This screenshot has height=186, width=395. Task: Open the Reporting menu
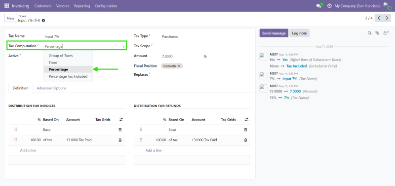[82, 6]
